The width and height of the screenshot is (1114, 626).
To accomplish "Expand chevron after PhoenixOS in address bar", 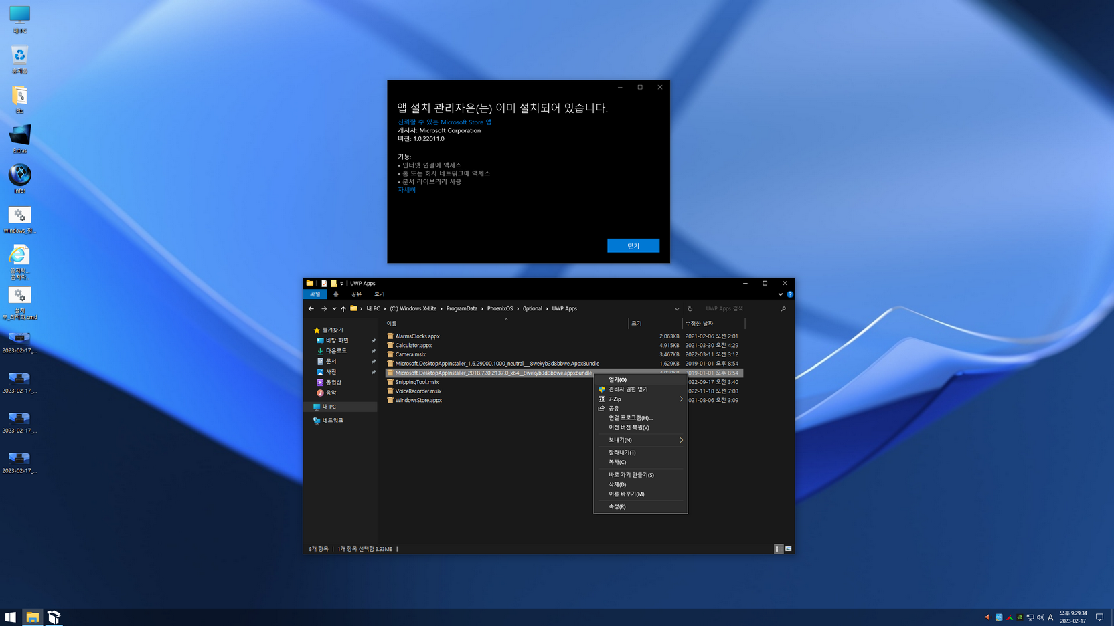I will [x=518, y=308].
